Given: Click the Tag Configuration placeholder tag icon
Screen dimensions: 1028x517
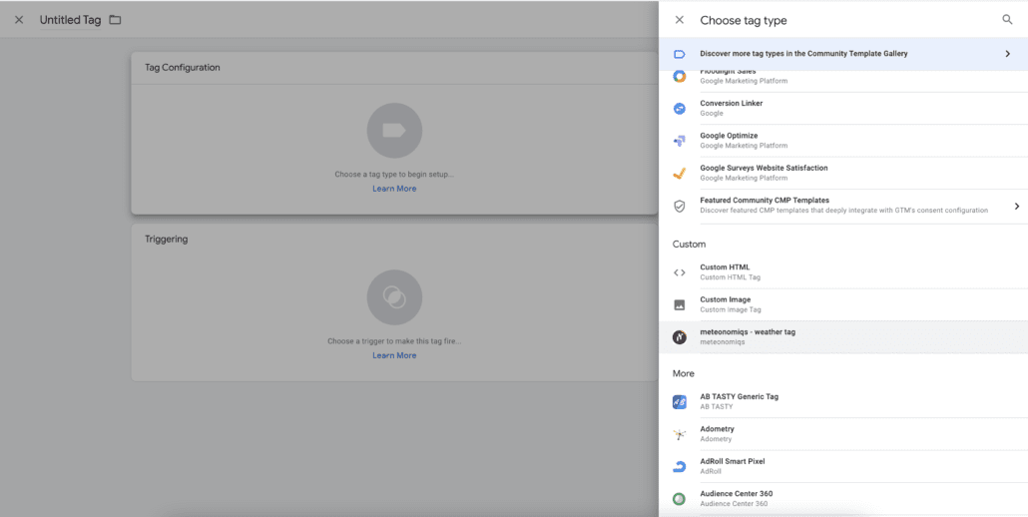Looking at the screenshot, I should tap(394, 131).
